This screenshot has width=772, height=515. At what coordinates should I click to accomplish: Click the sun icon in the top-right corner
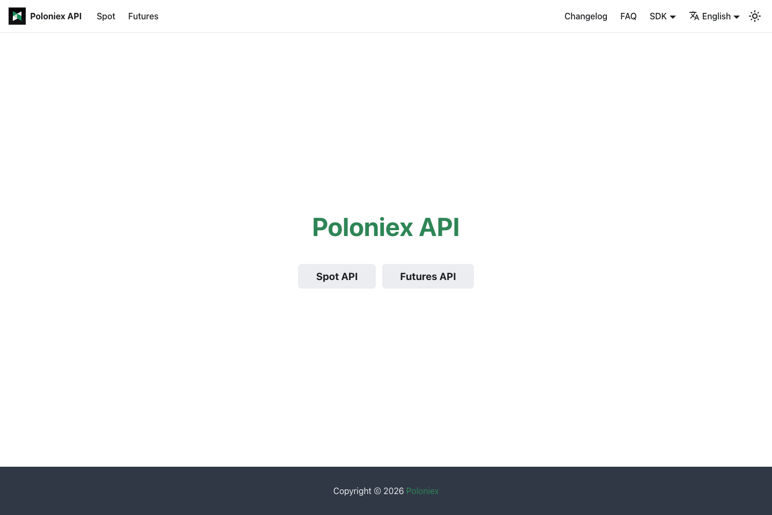[755, 16]
